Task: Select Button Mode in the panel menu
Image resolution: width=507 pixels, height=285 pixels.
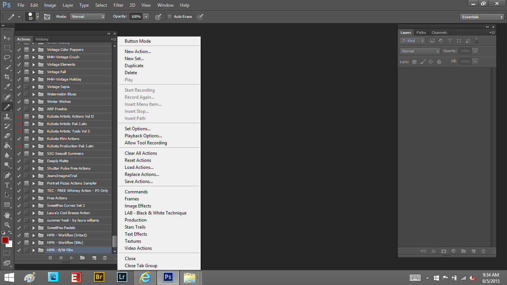Action: [x=138, y=41]
